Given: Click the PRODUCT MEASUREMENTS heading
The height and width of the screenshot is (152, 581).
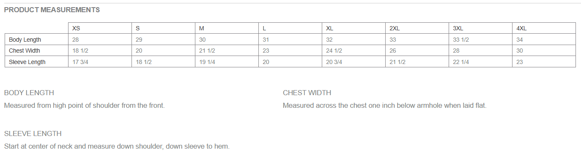Looking at the screenshot, I should 52,10.
